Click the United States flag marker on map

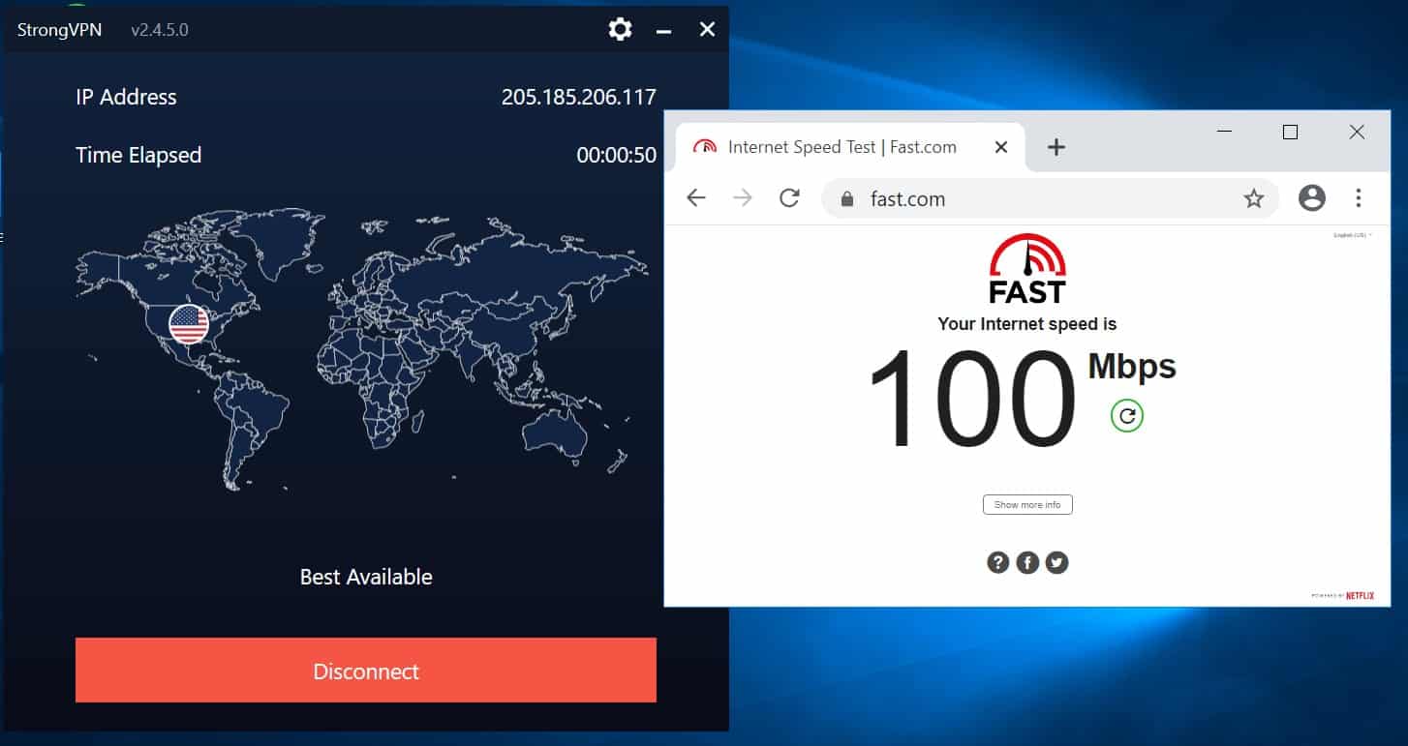coord(189,324)
